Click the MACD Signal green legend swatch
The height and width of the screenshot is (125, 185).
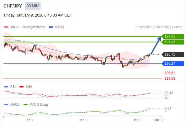25,105
